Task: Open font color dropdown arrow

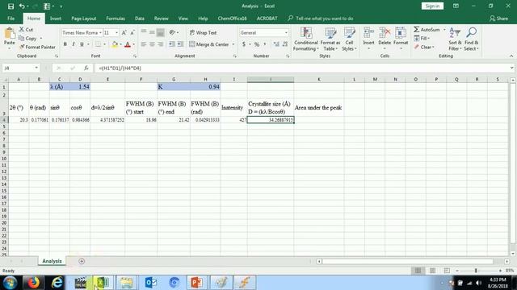Action: tap(133, 44)
